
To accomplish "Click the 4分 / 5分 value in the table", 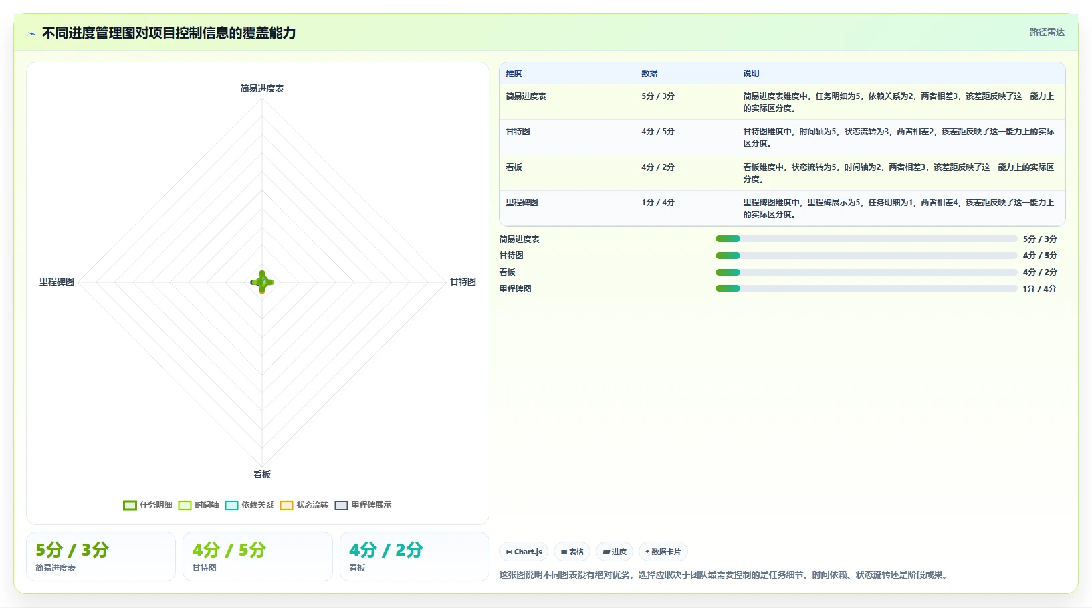I will click(x=658, y=132).
